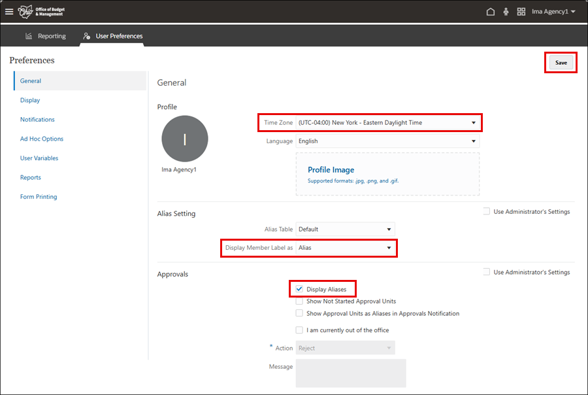Open User Variables preferences

(39, 158)
